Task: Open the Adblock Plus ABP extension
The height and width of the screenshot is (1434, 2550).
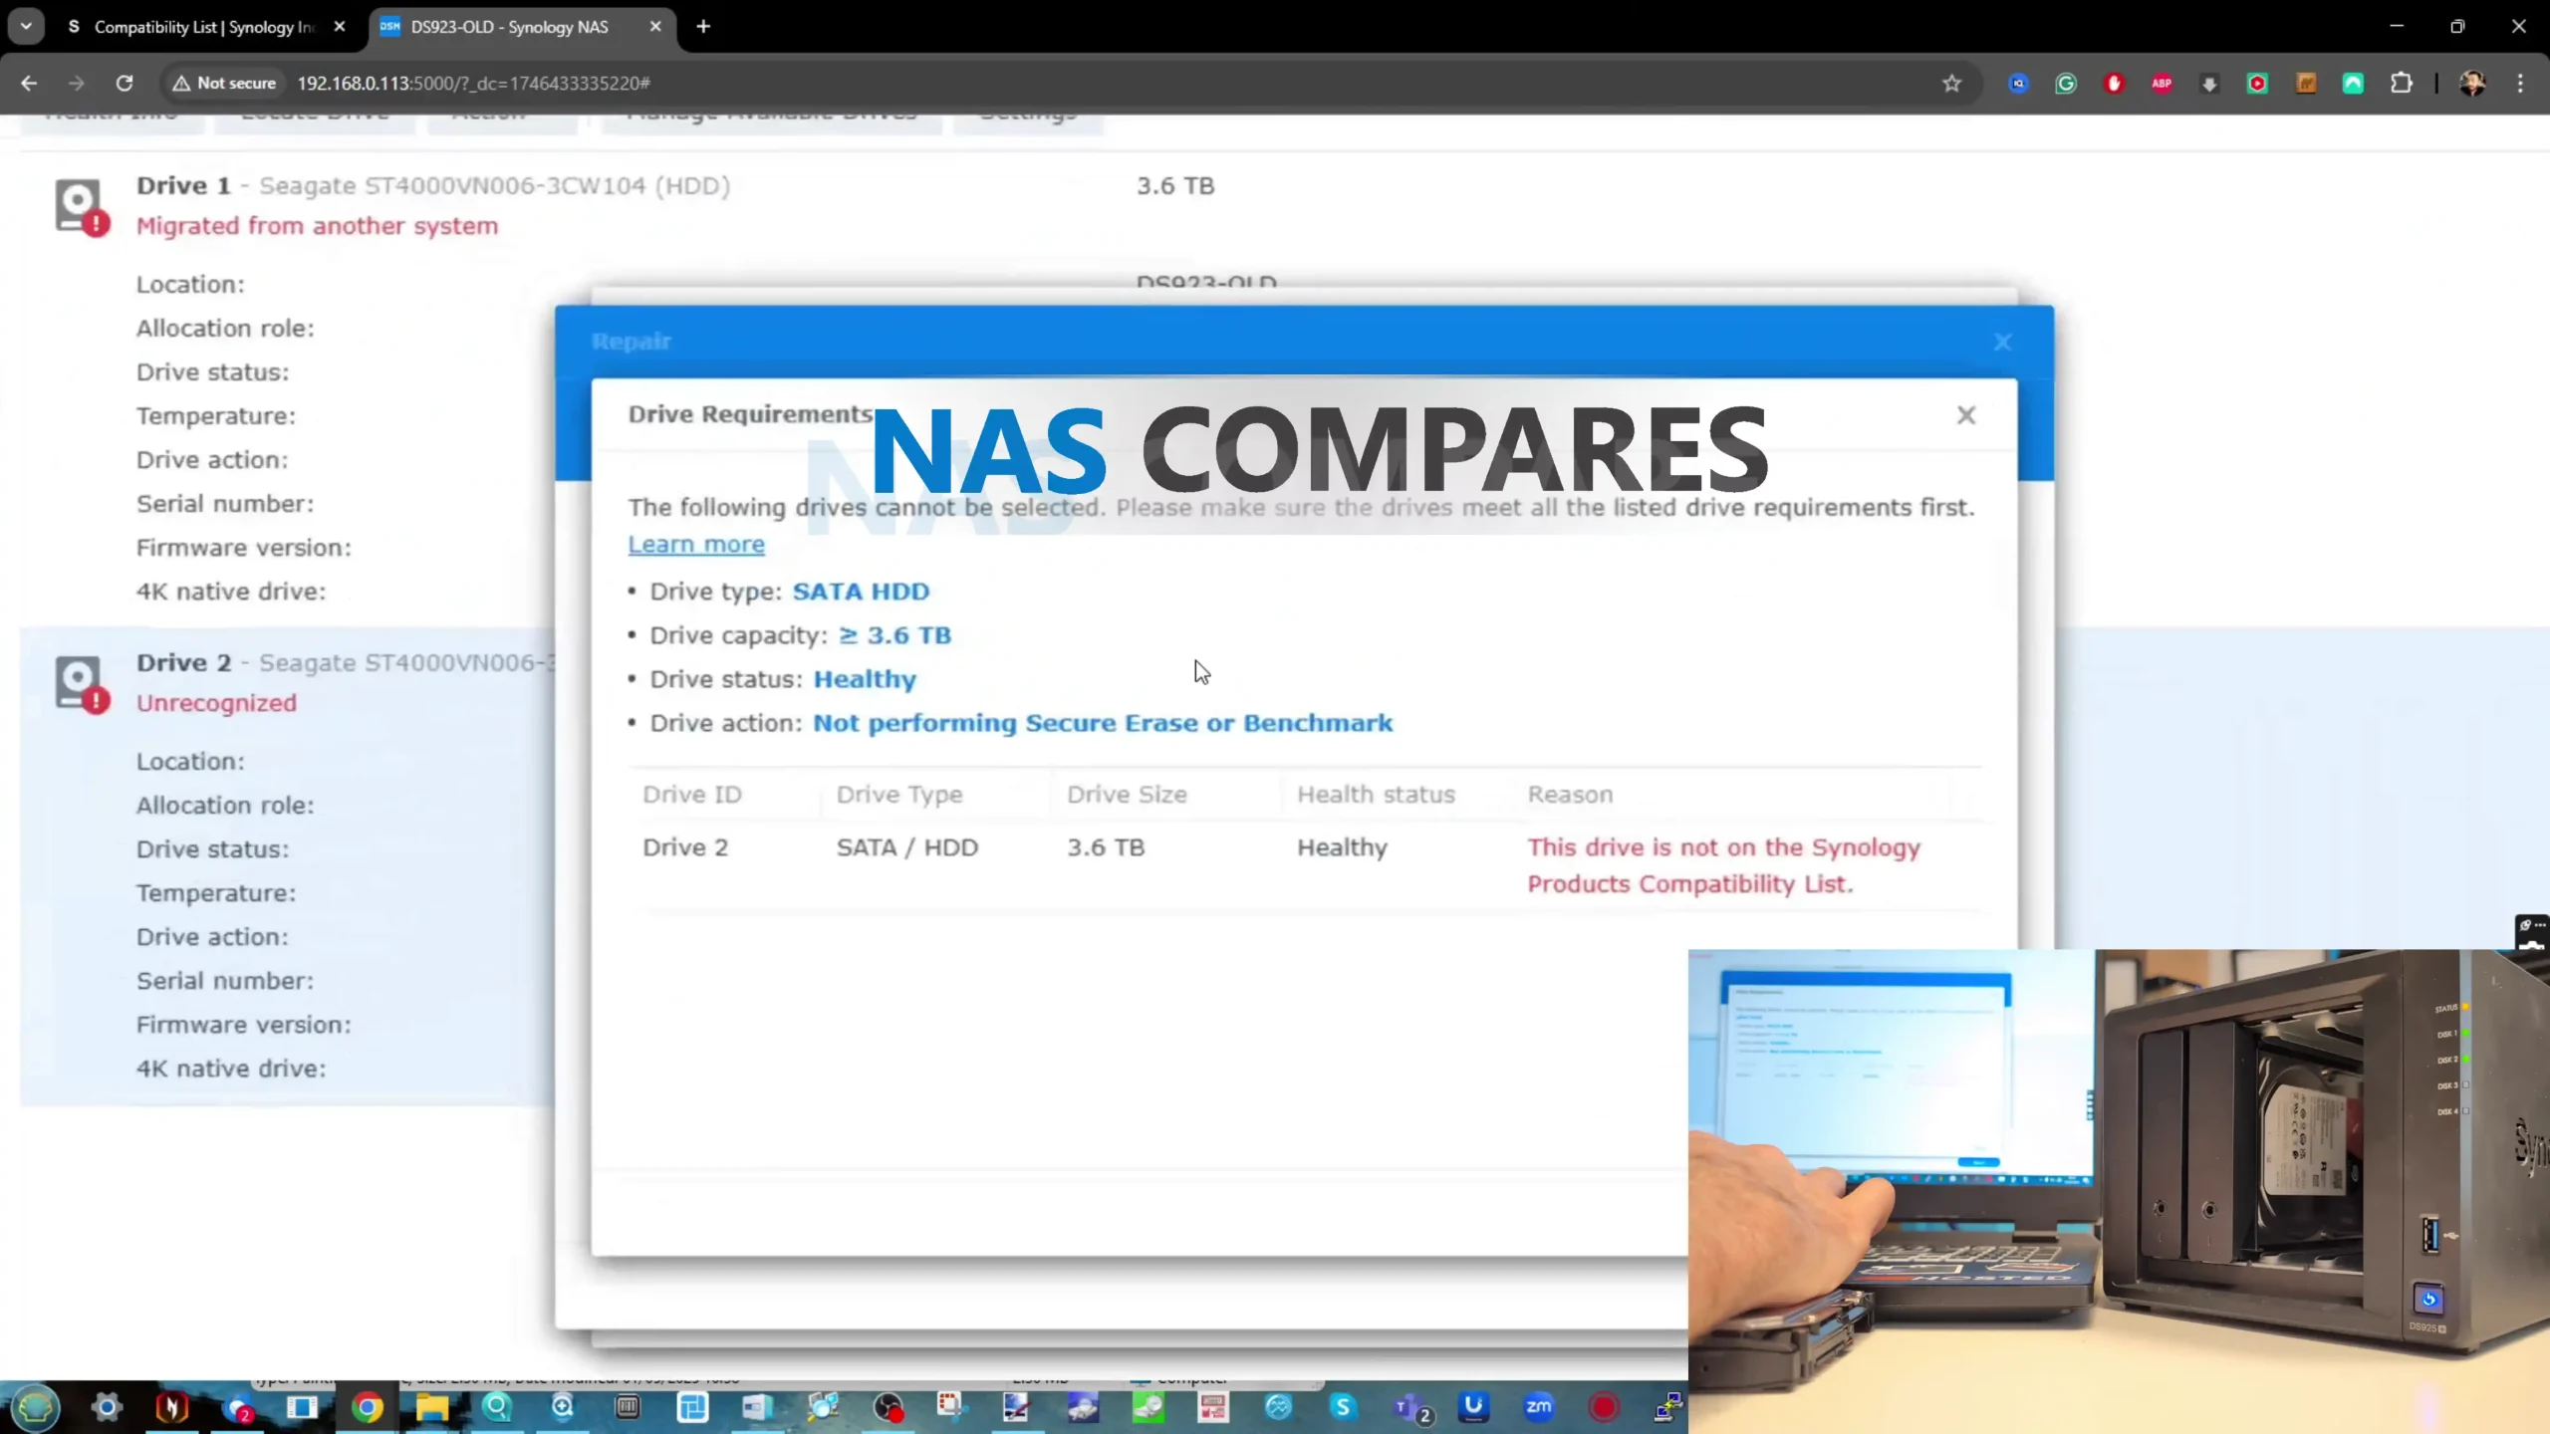Action: [x=2162, y=84]
